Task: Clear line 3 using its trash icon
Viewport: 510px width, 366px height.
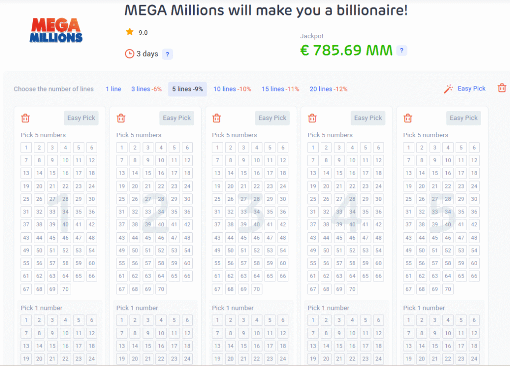Action: coord(217,118)
